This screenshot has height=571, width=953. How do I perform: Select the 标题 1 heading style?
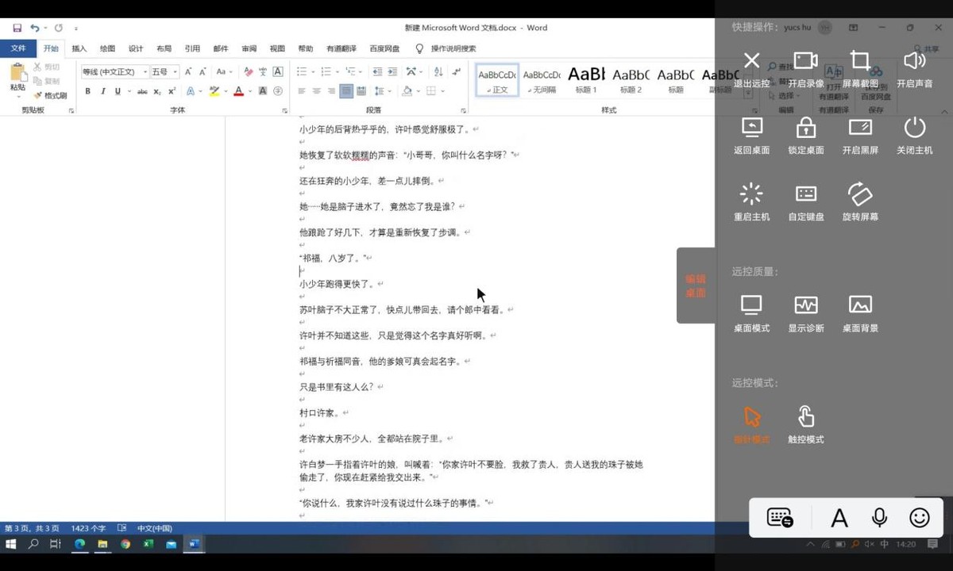pos(586,79)
